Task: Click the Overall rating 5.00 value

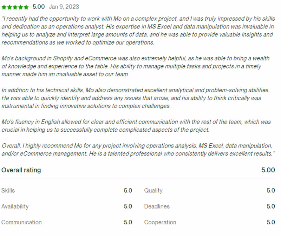Action: coord(268,170)
